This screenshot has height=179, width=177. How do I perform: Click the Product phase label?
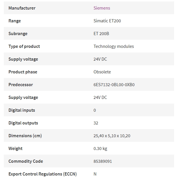(x=23, y=72)
